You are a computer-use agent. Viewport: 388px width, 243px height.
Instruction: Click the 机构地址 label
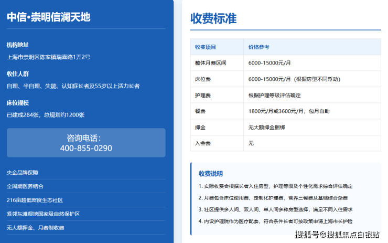pos(18,45)
